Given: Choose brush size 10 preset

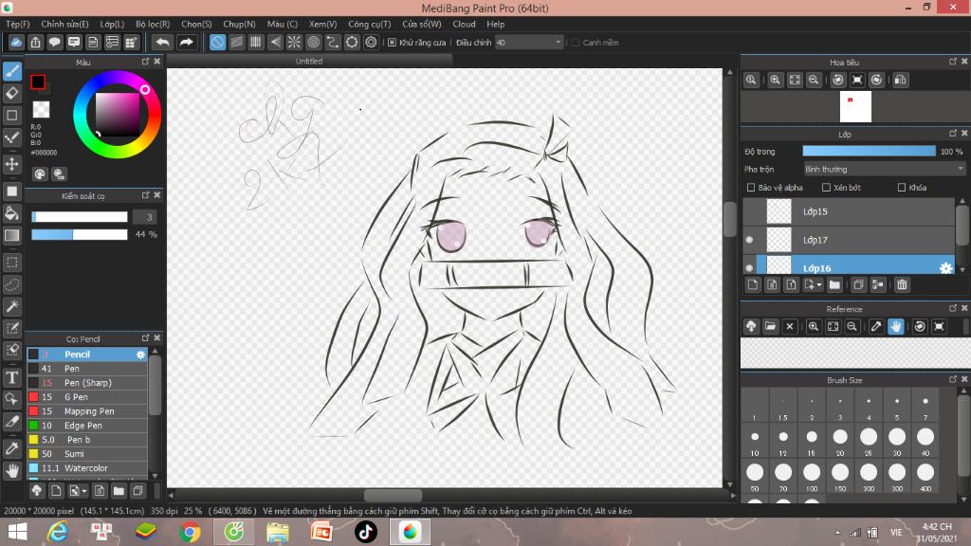Looking at the screenshot, I should pyautogui.click(x=755, y=441).
